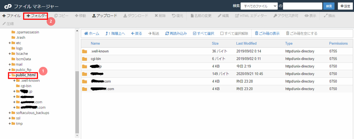Image resolution: width=354 pixels, height=139 pixels.
Task: Expand the public_ftp tree folder
Action: pyautogui.click(x=10, y=70)
